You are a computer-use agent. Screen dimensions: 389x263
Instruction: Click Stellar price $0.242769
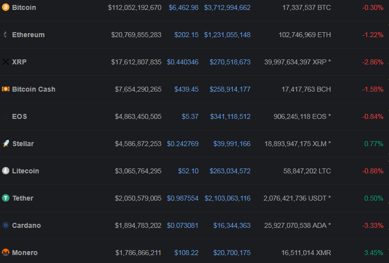point(182,144)
